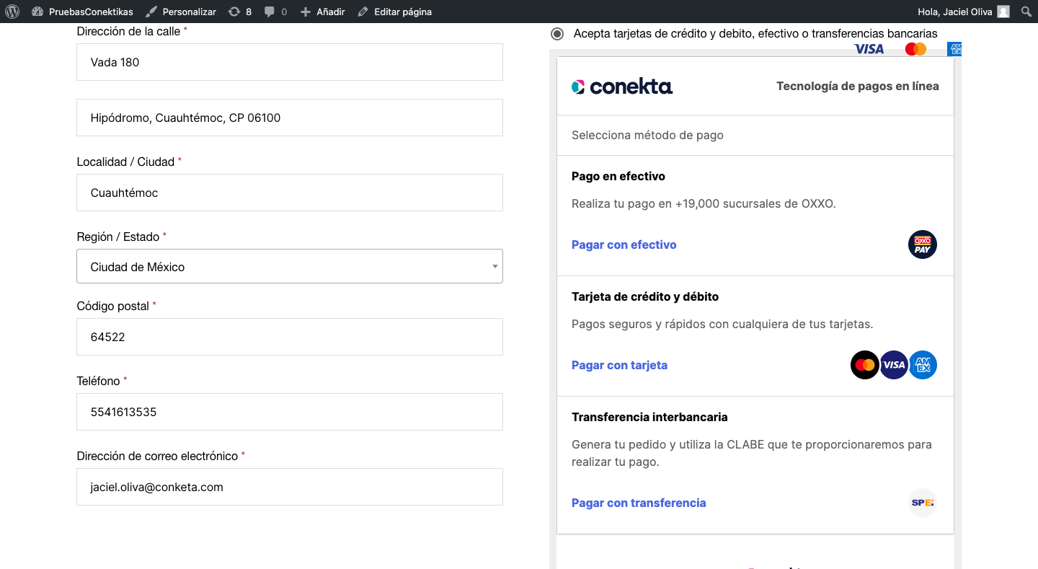Screen dimensions: 1038x569
Task: Click the Teléfono field
Action: [290, 412]
